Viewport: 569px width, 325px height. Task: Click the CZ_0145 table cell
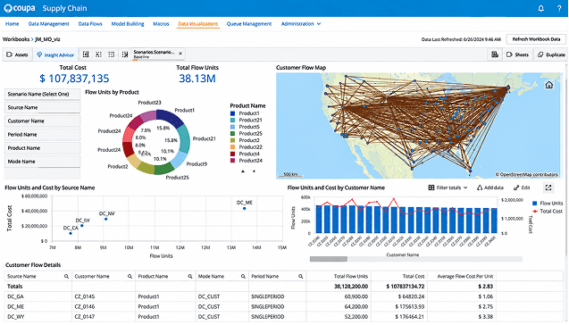(104, 296)
